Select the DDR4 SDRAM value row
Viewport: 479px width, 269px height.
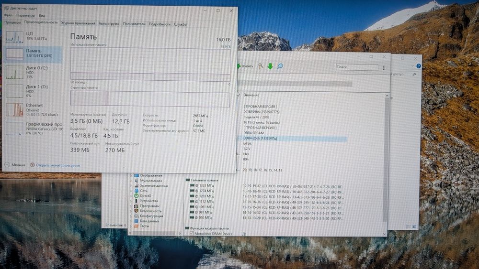(x=253, y=133)
